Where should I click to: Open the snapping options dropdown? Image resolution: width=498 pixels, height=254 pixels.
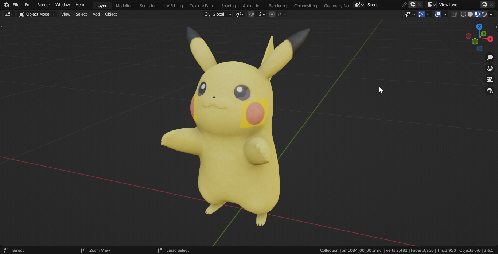(261, 14)
